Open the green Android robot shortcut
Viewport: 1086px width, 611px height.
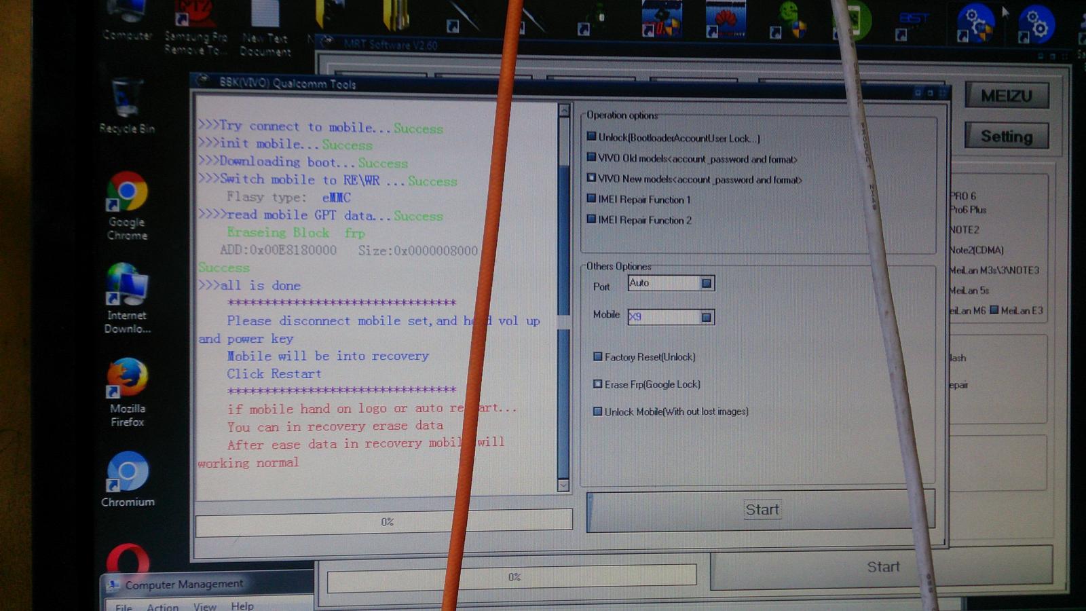click(789, 18)
